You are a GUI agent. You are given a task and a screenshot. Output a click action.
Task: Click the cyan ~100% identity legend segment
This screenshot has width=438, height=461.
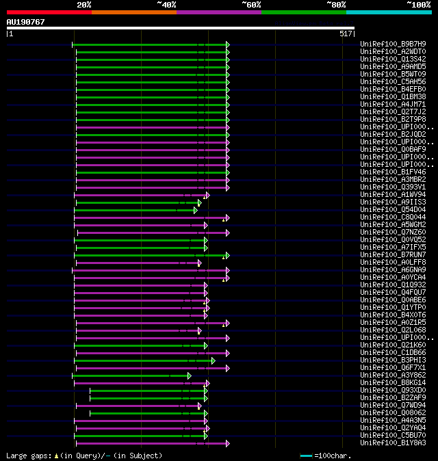coord(389,12)
